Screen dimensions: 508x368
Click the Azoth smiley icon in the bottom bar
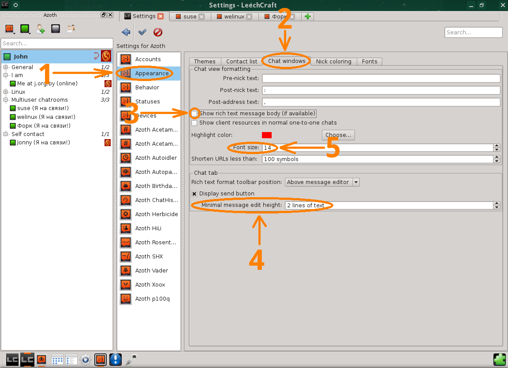coord(101,360)
